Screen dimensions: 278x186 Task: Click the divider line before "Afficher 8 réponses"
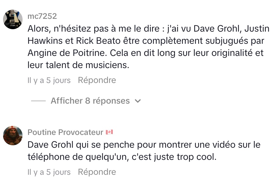click(x=38, y=101)
